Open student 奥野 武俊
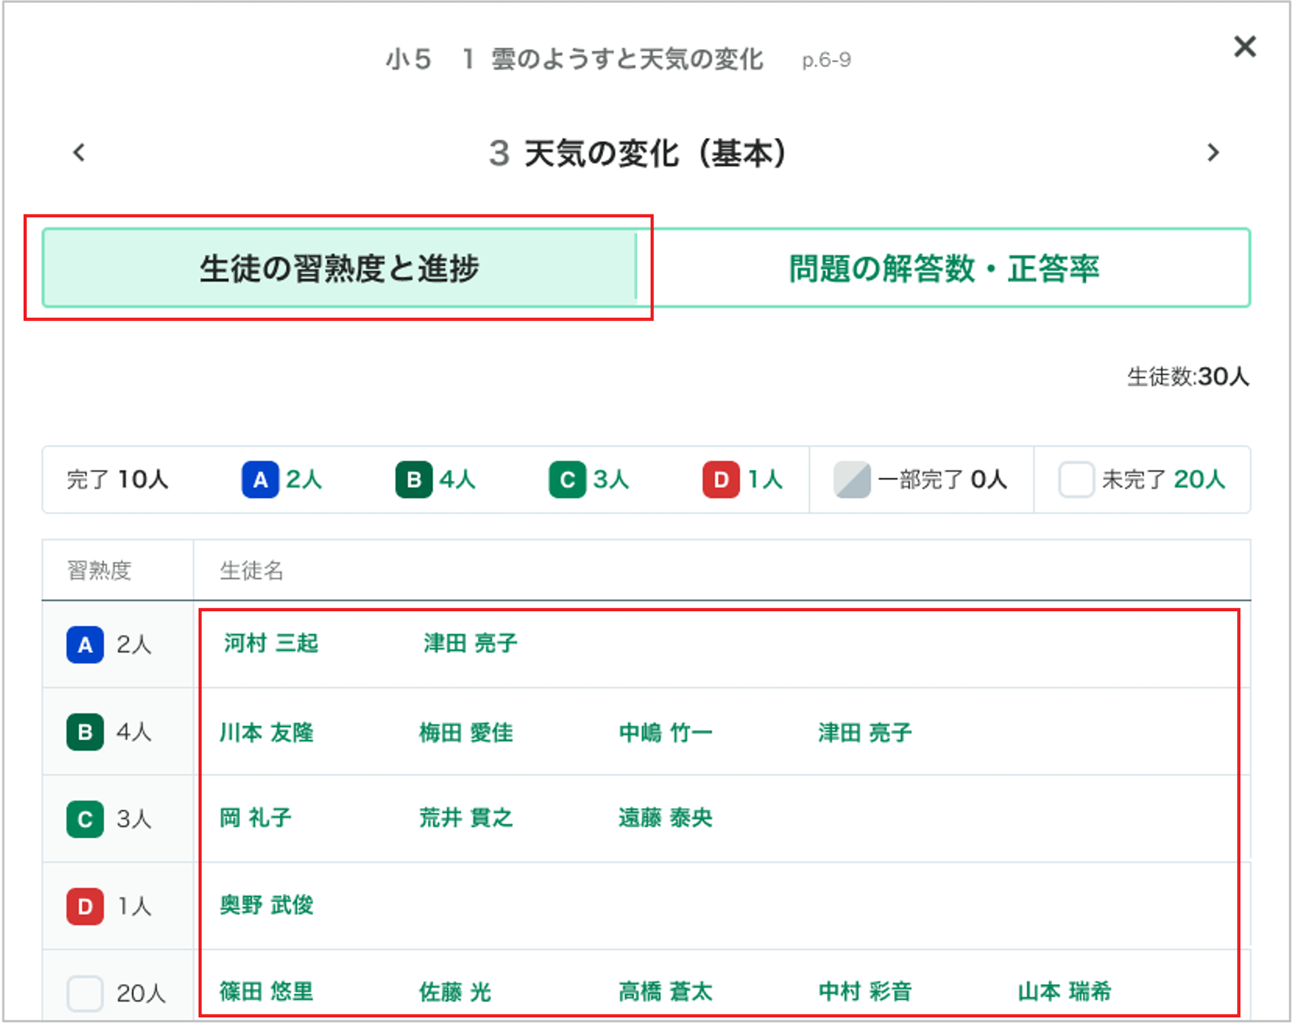The image size is (1293, 1024). point(266,905)
